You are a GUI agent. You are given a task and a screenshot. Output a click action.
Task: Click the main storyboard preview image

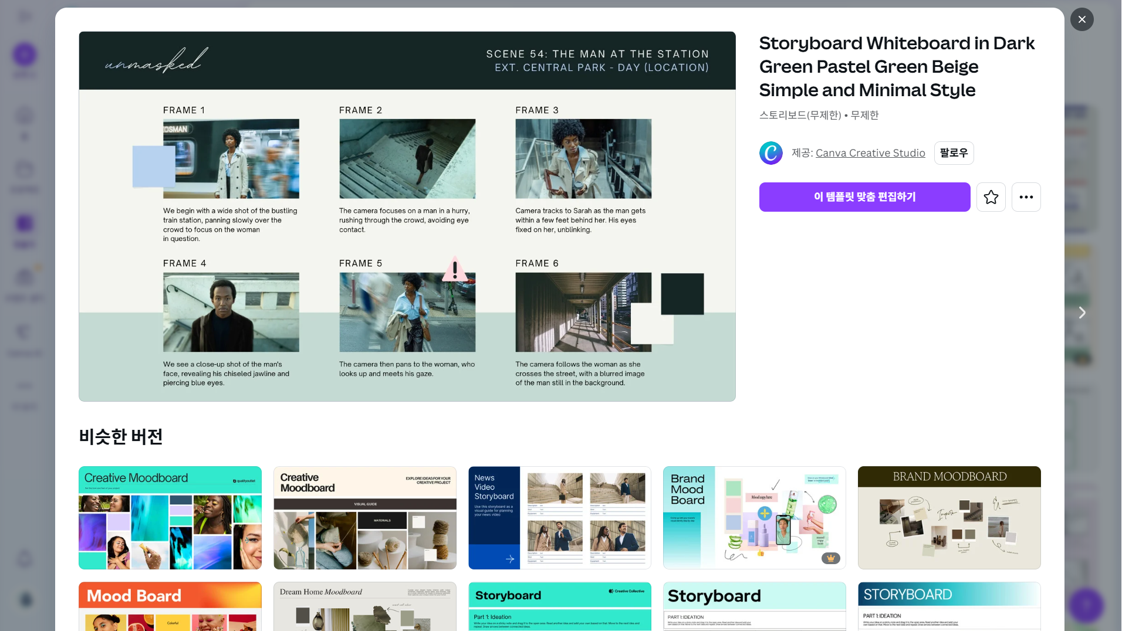click(407, 216)
